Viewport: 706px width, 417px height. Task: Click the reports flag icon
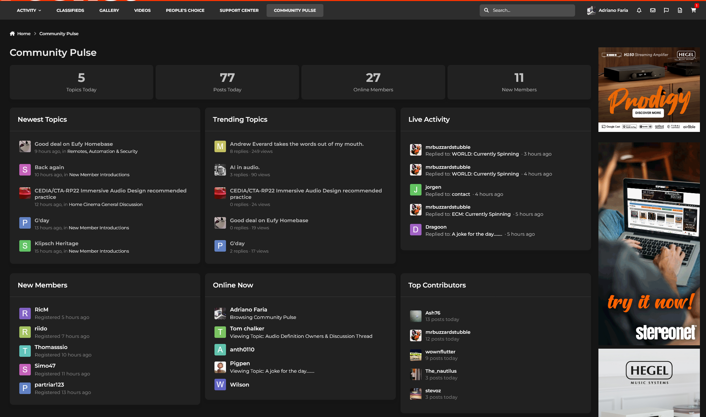click(666, 10)
